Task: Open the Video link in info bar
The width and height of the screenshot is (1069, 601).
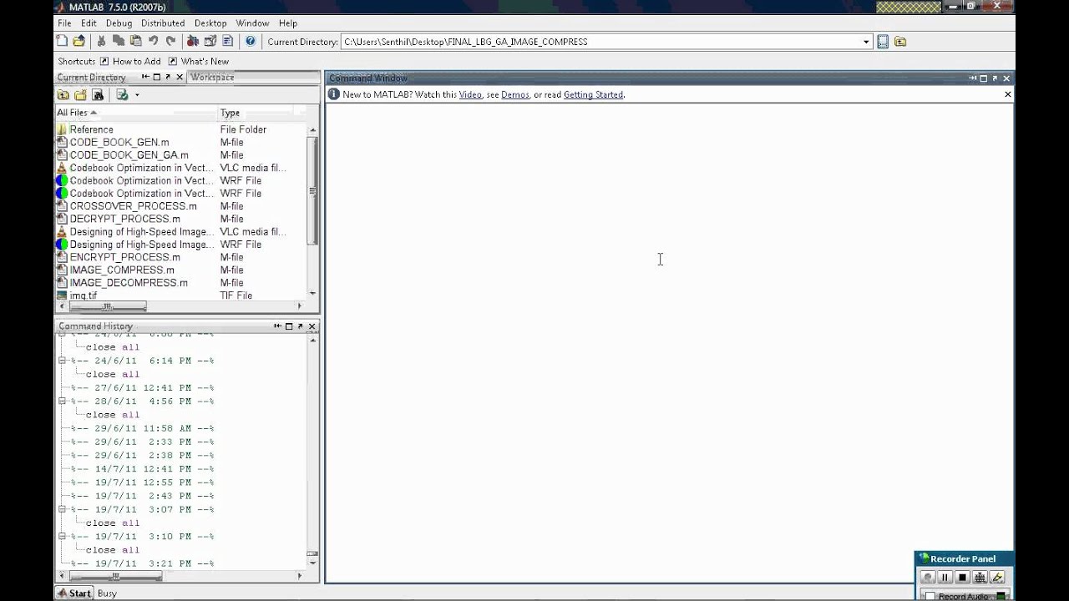Action: click(x=470, y=94)
